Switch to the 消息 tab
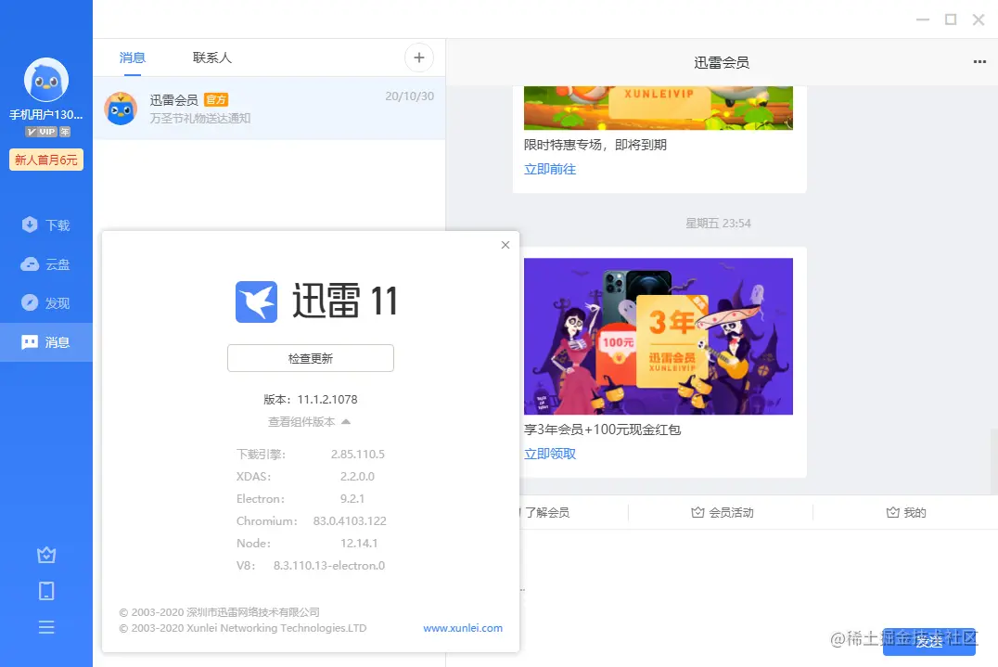 (133, 58)
